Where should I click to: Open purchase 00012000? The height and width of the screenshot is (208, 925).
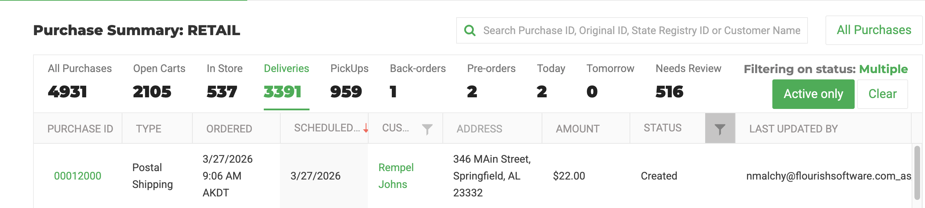coord(78,176)
